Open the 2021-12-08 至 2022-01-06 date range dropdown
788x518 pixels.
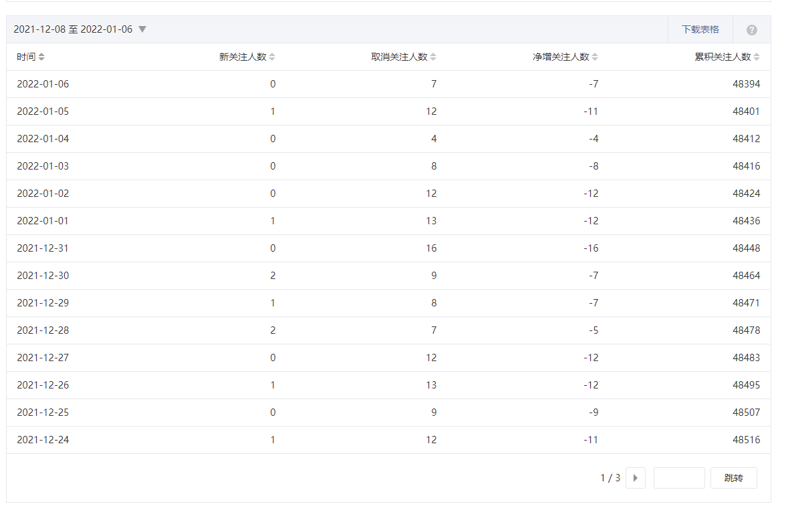80,29
